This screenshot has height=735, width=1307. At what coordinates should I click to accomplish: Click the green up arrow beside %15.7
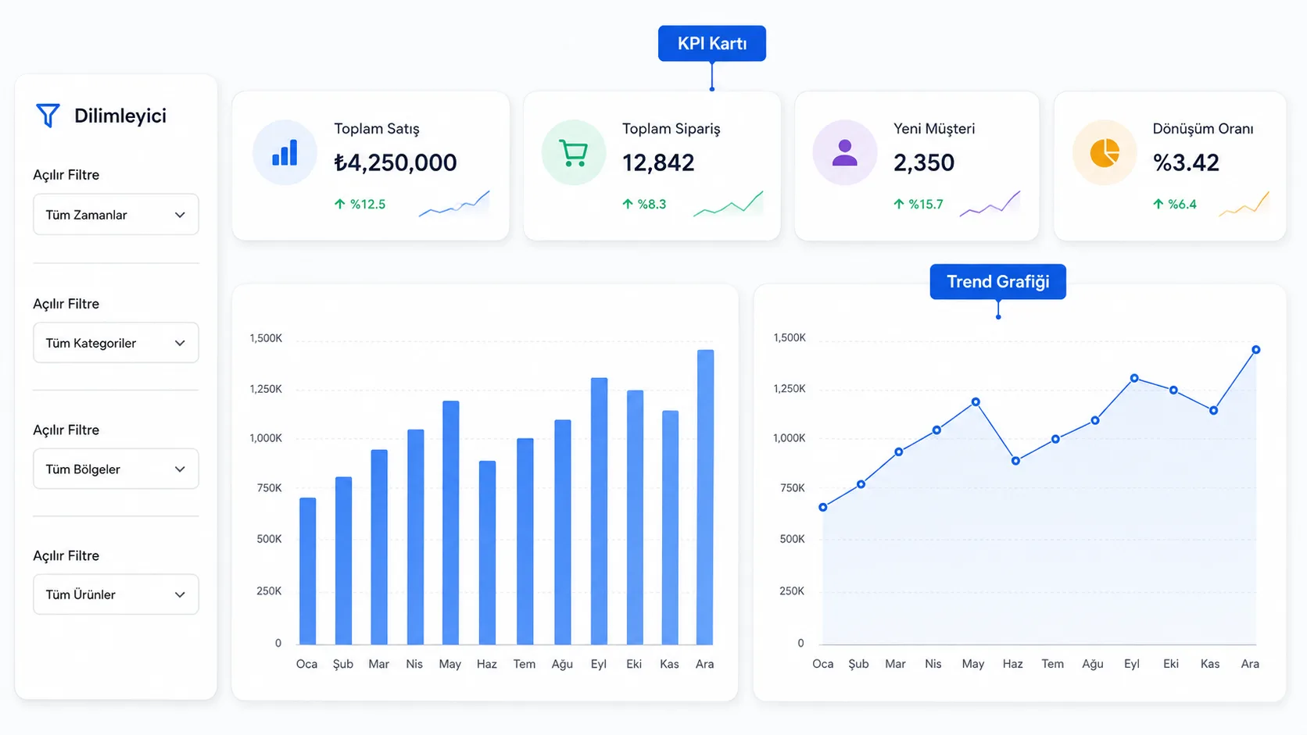(x=898, y=204)
